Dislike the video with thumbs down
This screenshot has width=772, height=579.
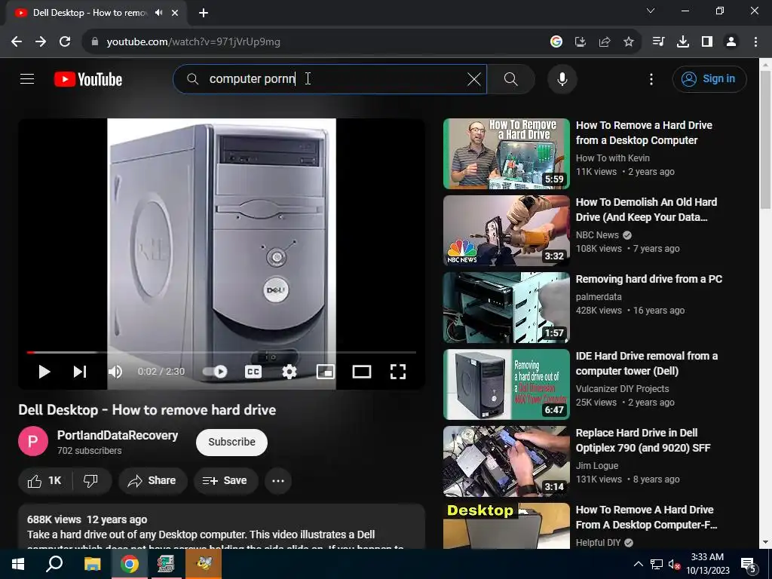pyautogui.click(x=91, y=481)
